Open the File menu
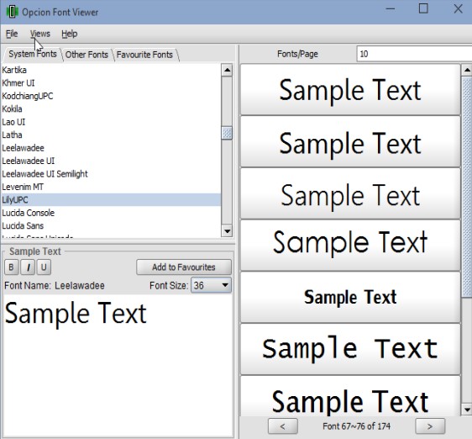 coord(12,34)
